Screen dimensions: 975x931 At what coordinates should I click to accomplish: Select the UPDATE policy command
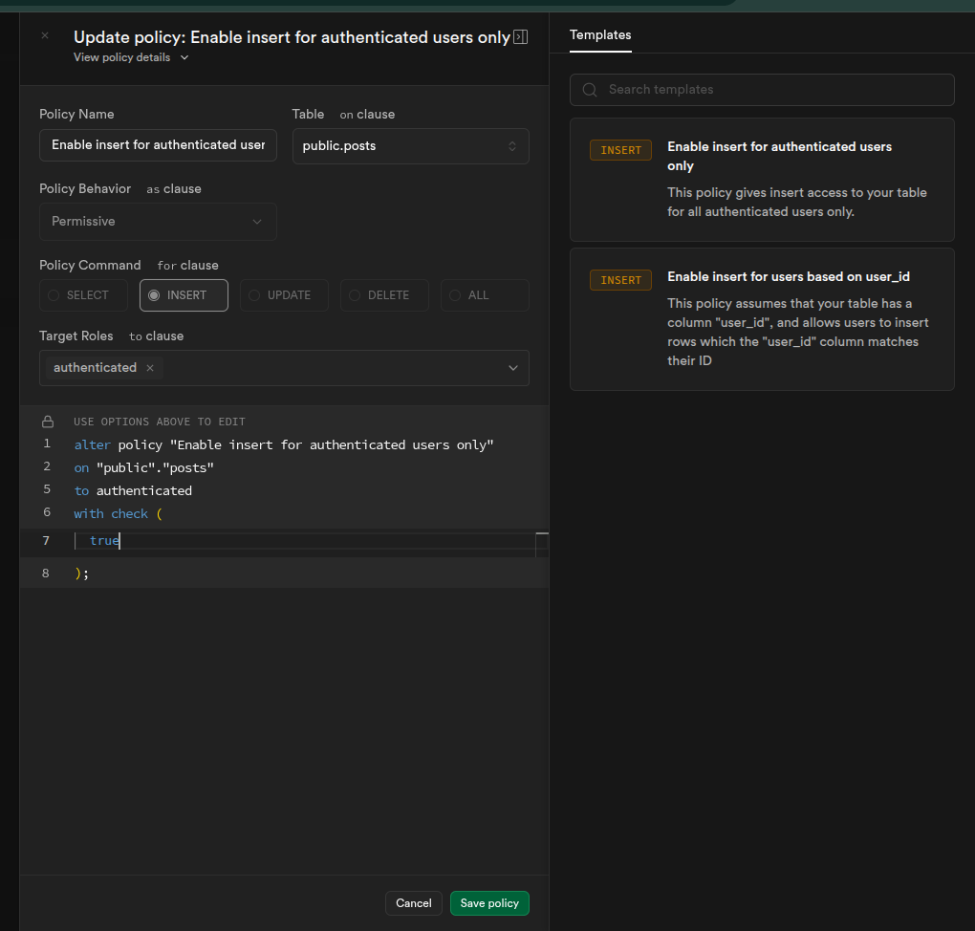pyautogui.click(x=284, y=295)
